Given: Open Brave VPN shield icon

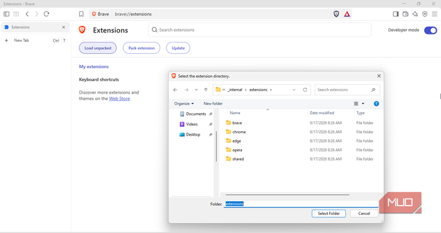Looking at the screenshot, I should coord(425,14).
